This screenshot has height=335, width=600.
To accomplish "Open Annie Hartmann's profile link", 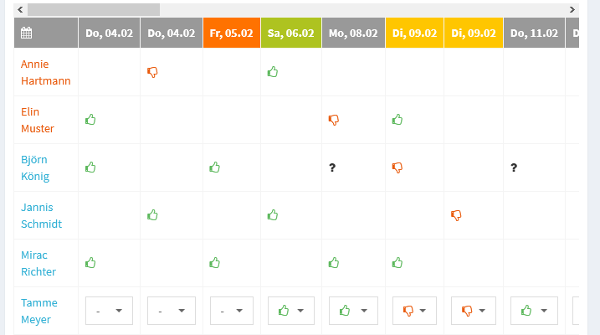I will click(x=45, y=72).
